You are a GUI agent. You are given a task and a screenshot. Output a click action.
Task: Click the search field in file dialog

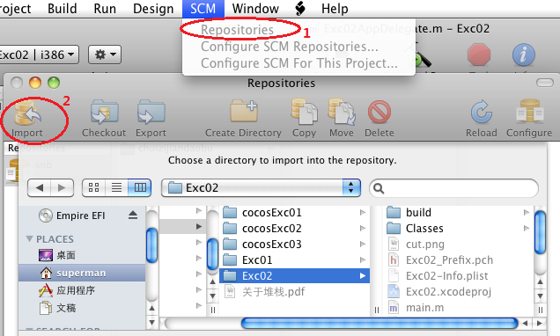click(x=453, y=188)
